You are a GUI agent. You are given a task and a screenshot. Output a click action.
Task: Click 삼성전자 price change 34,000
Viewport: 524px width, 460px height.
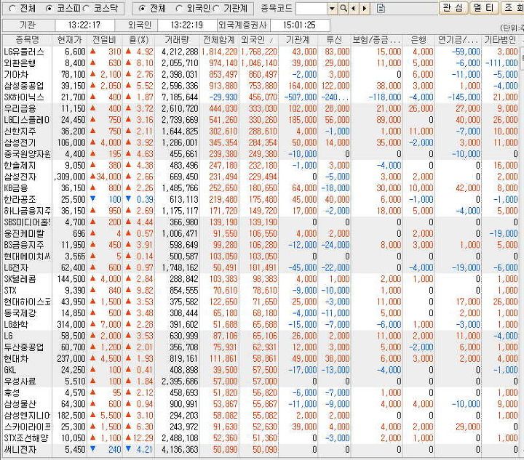pos(108,177)
